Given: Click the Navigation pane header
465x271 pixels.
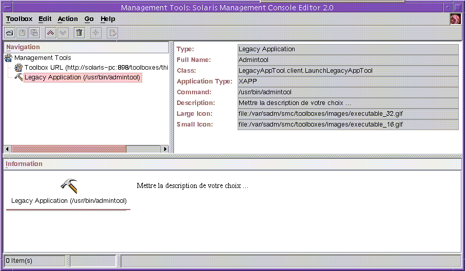Looking at the screenshot, I should click(x=86, y=47).
